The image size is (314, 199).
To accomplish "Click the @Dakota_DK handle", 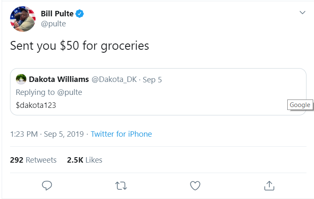I will [114, 79].
